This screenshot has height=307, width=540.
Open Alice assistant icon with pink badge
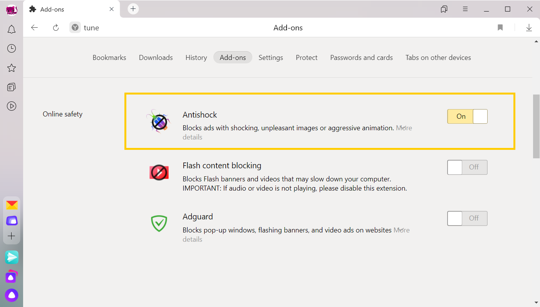tap(12, 276)
